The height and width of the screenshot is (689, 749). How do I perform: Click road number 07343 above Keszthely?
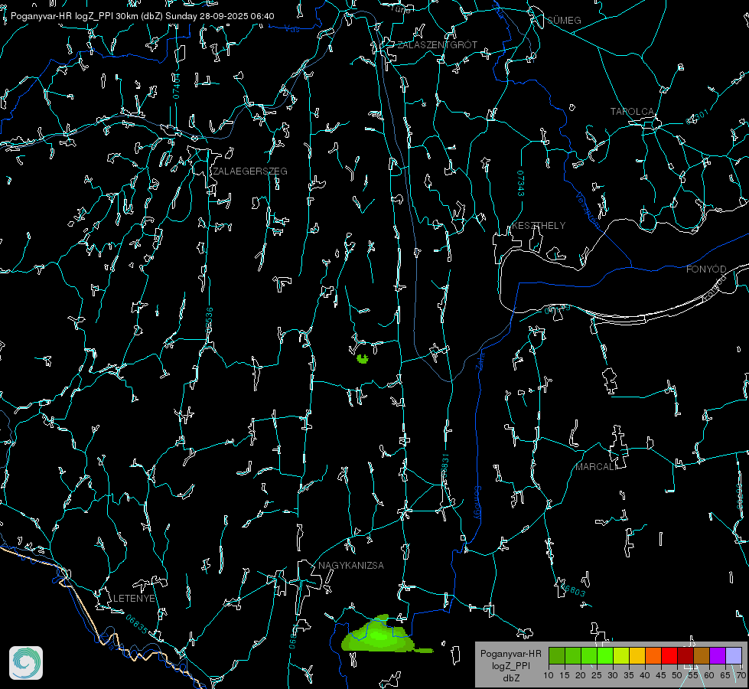(x=521, y=184)
